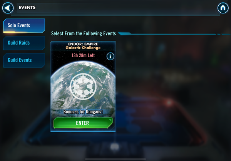231x161 pixels.
Task: Tap the EVENTS header title
Action: [x=27, y=8]
